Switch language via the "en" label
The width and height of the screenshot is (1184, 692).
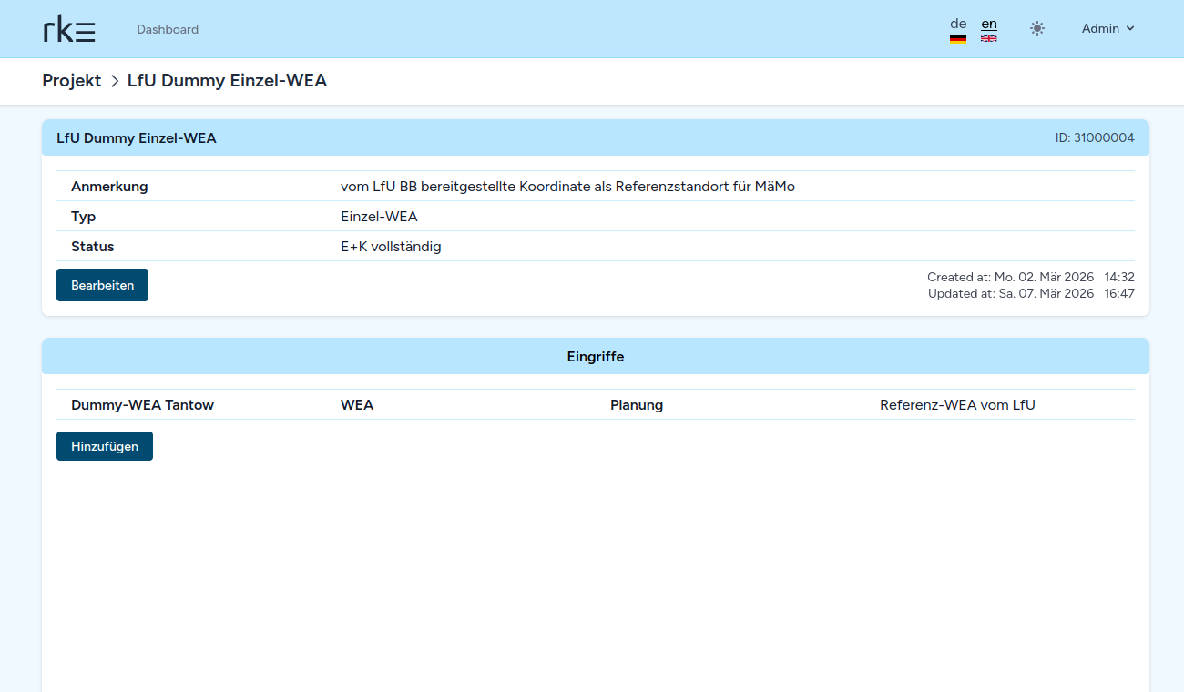click(988, 24)
